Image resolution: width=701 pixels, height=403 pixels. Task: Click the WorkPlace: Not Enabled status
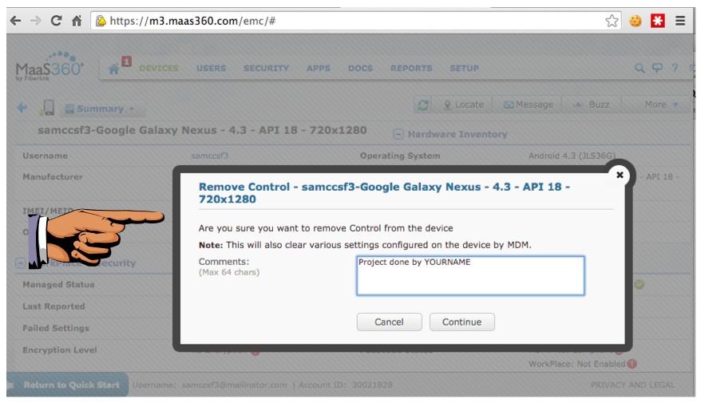pyautogui.click(x=576, y=364)
